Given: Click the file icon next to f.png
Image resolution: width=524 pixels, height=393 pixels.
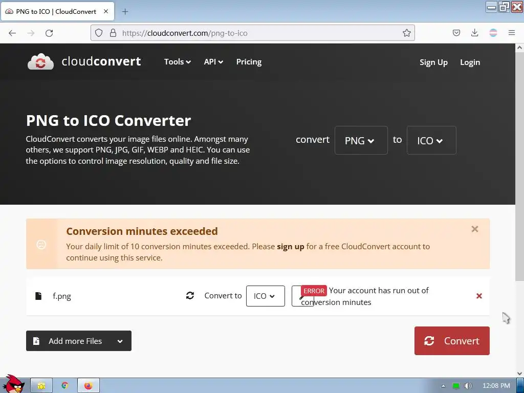Looking at the screenshot, I should point(38,296).
